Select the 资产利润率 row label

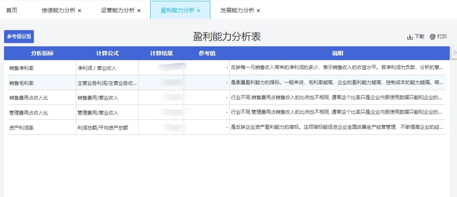[x=21, y=127]
